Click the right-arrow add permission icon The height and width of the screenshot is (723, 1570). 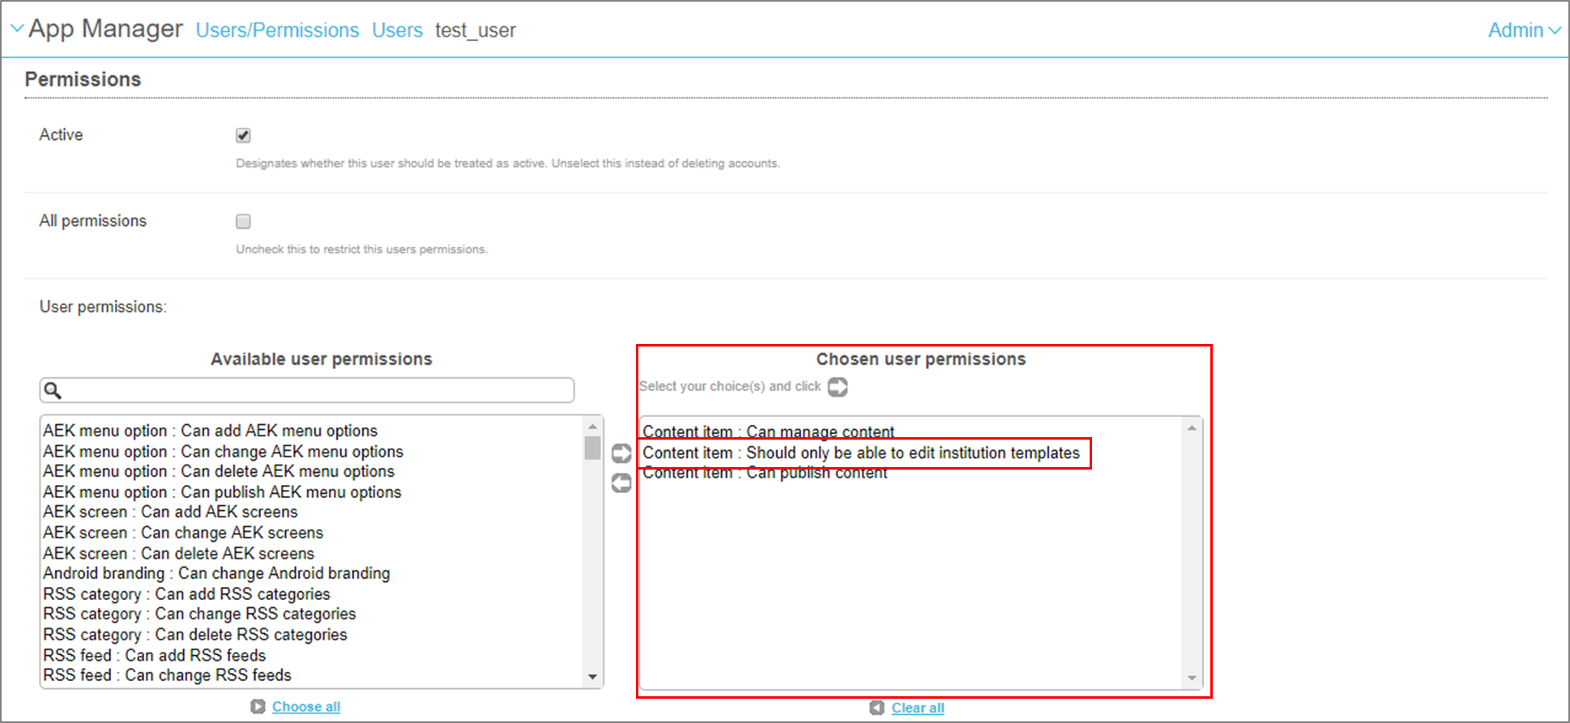pyautogui.click(x=621, y=453)
